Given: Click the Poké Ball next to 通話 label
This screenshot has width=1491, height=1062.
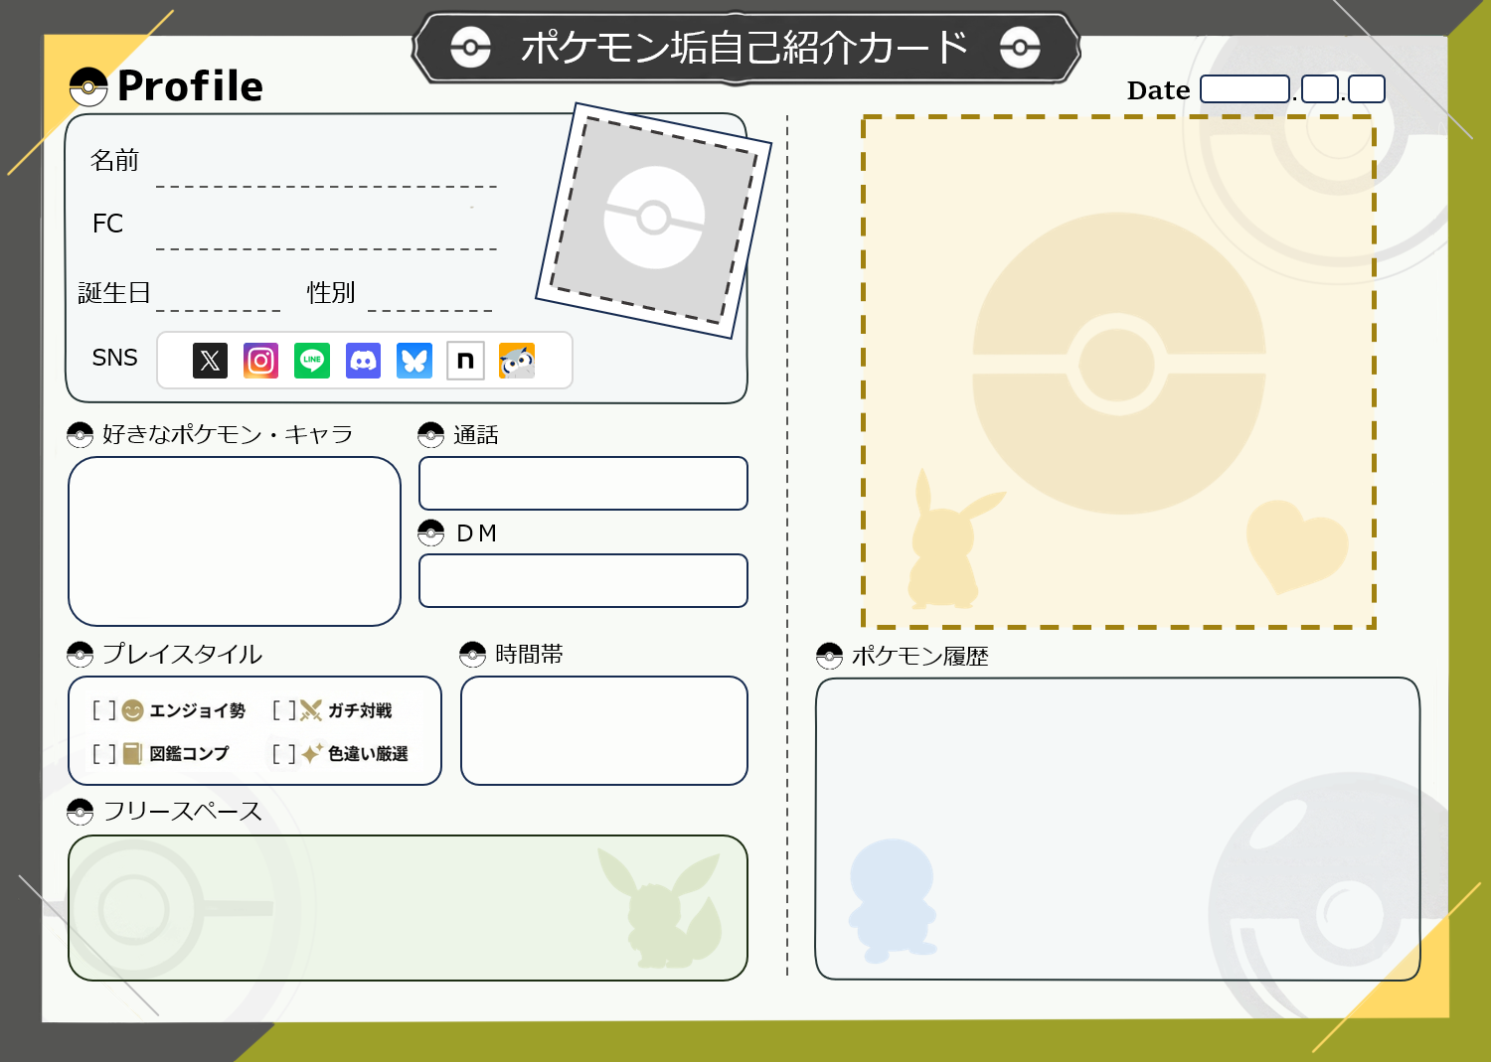Looking at the screenshot, I should [430, 435].
